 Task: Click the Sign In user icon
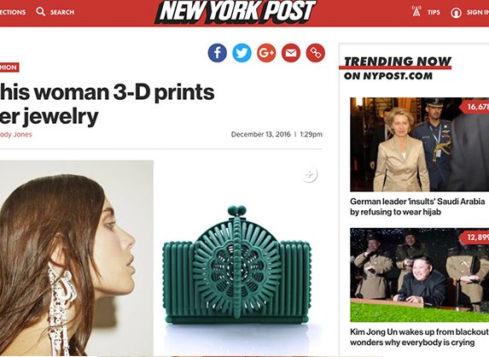click(x=456, y=13)
